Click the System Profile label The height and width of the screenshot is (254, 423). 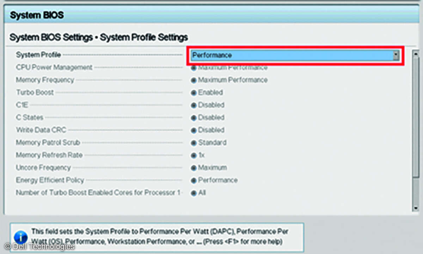(x=38, y=55)
